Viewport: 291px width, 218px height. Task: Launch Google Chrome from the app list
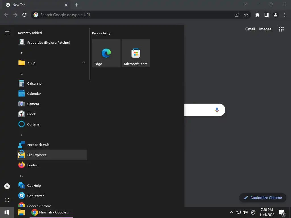(52, 204)
